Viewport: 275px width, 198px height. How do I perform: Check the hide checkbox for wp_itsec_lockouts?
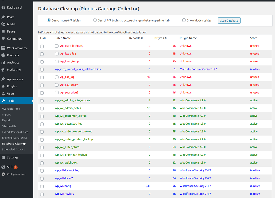point(42,46)
